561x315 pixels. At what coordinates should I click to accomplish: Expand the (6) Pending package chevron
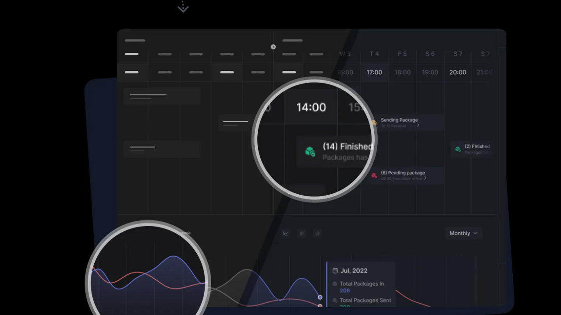coord(425,178)
